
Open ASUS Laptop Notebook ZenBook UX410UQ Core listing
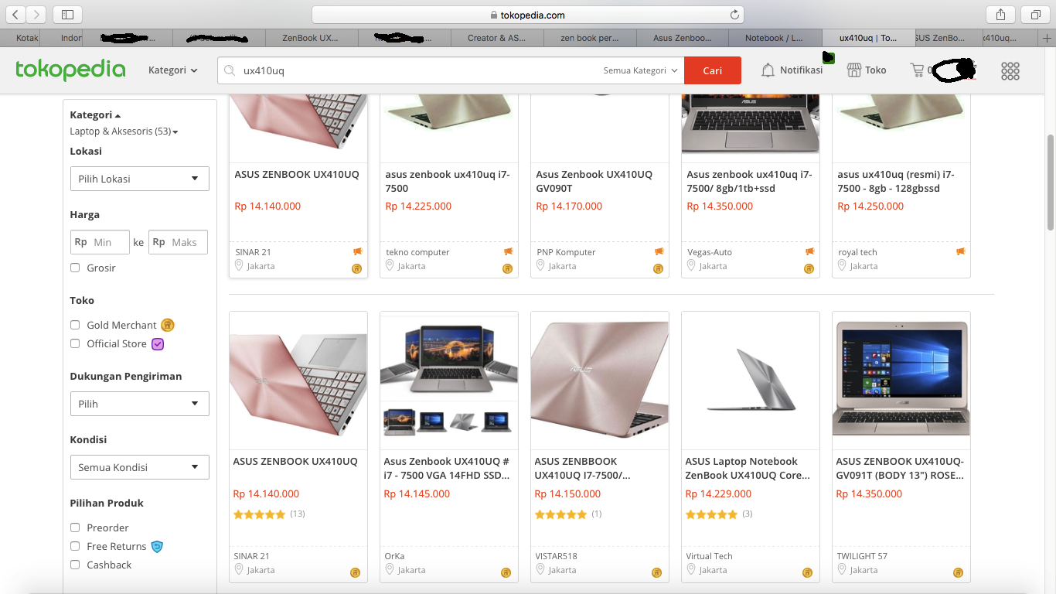[x=748, y=468]
